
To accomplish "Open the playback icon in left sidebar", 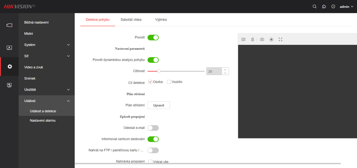I will click(9, 47).
